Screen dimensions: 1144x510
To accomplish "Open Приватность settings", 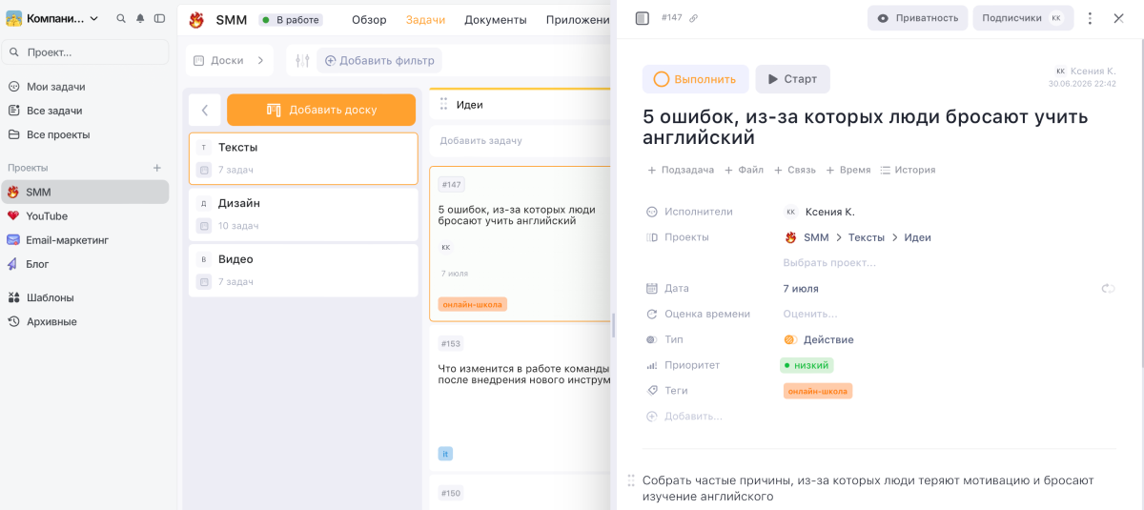I will click(x=917, y=18).
